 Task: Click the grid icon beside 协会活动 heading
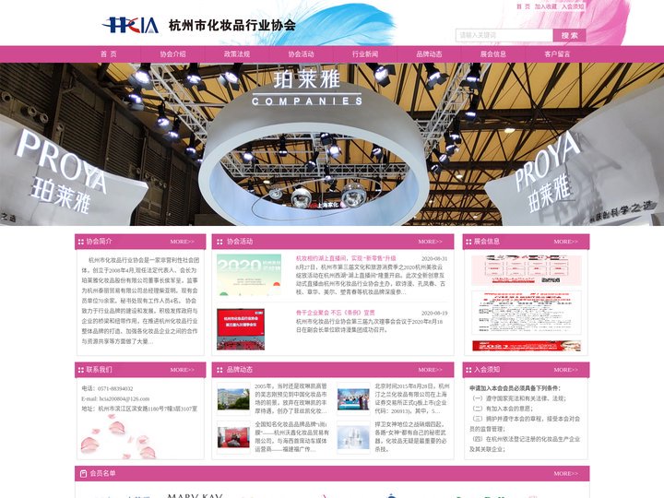(x=219, y=242)
